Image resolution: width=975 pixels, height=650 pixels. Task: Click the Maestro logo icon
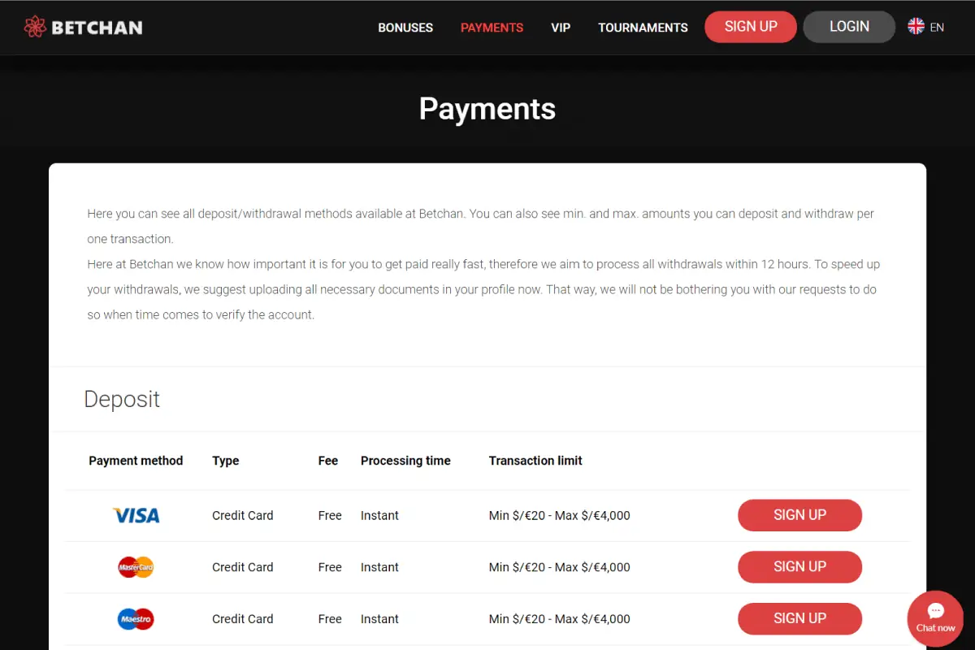point(136,619)
